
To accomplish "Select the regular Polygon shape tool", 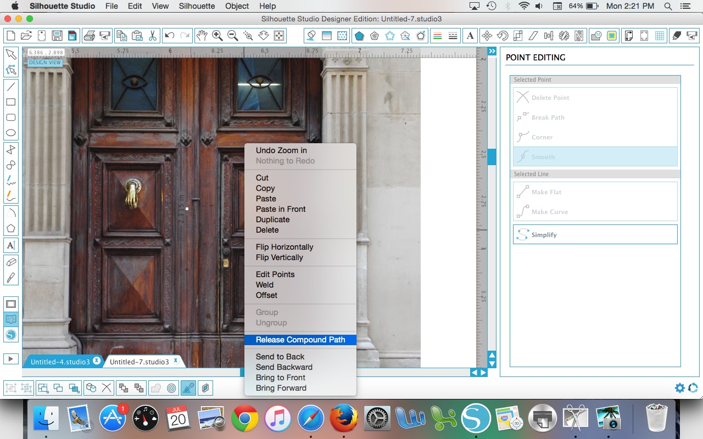I will click(10, 228).
